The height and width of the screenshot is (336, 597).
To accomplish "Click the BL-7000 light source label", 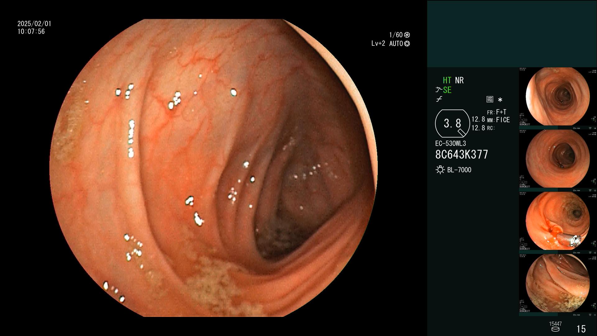I will [x=459, y=170].
